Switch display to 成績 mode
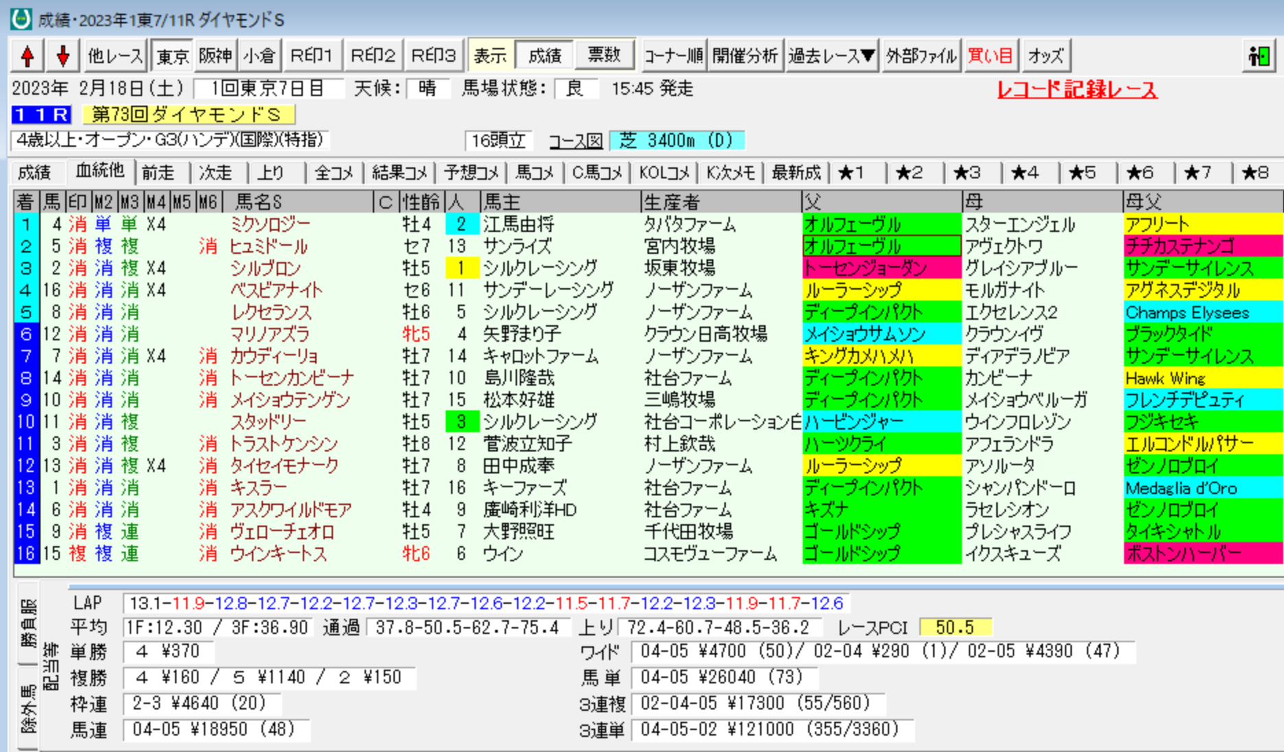Screen dimensions: 1284x752 [544, 56]
